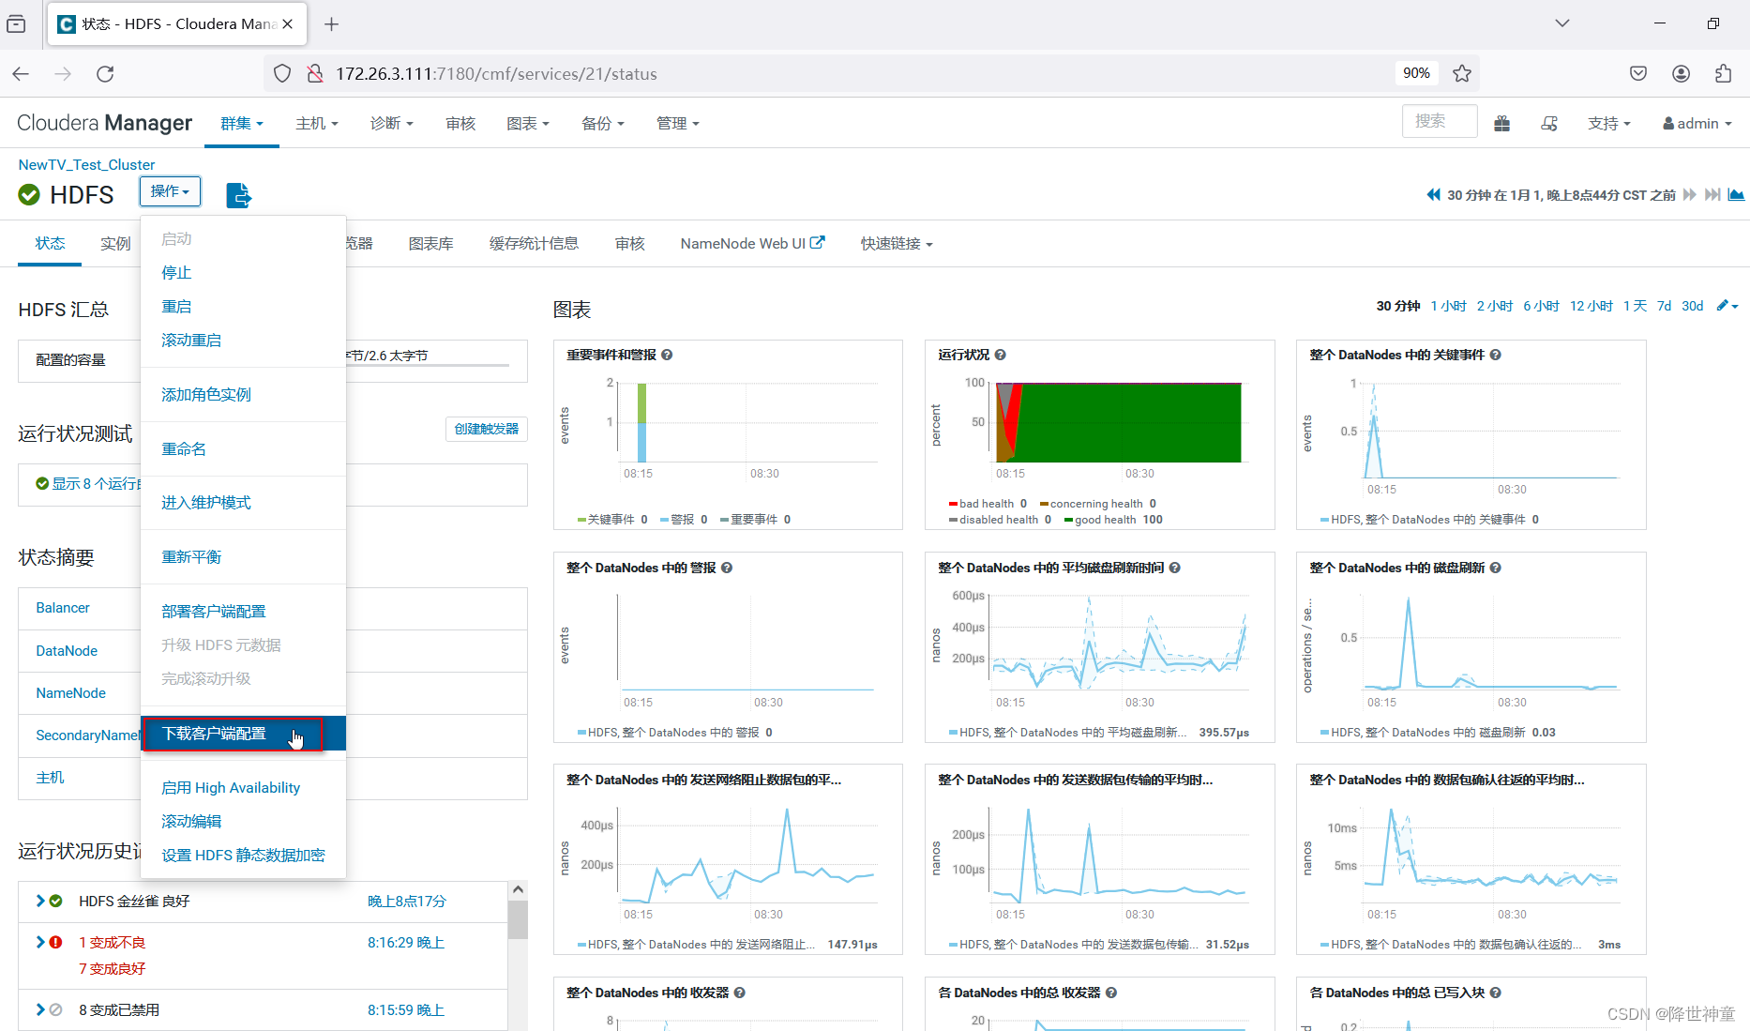Open help for 重要事件和警报 chart
1750x1031 pixels.
tap(667, 355)
